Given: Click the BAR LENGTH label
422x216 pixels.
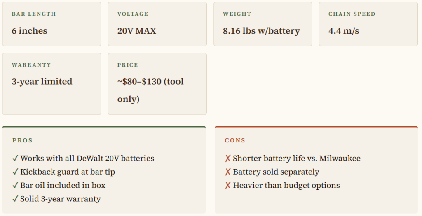Looking at the screenshot, I should pyautogui.click(x=34, y=14).
